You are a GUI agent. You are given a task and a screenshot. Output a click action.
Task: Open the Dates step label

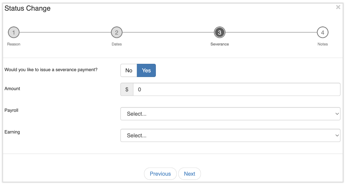116,44
